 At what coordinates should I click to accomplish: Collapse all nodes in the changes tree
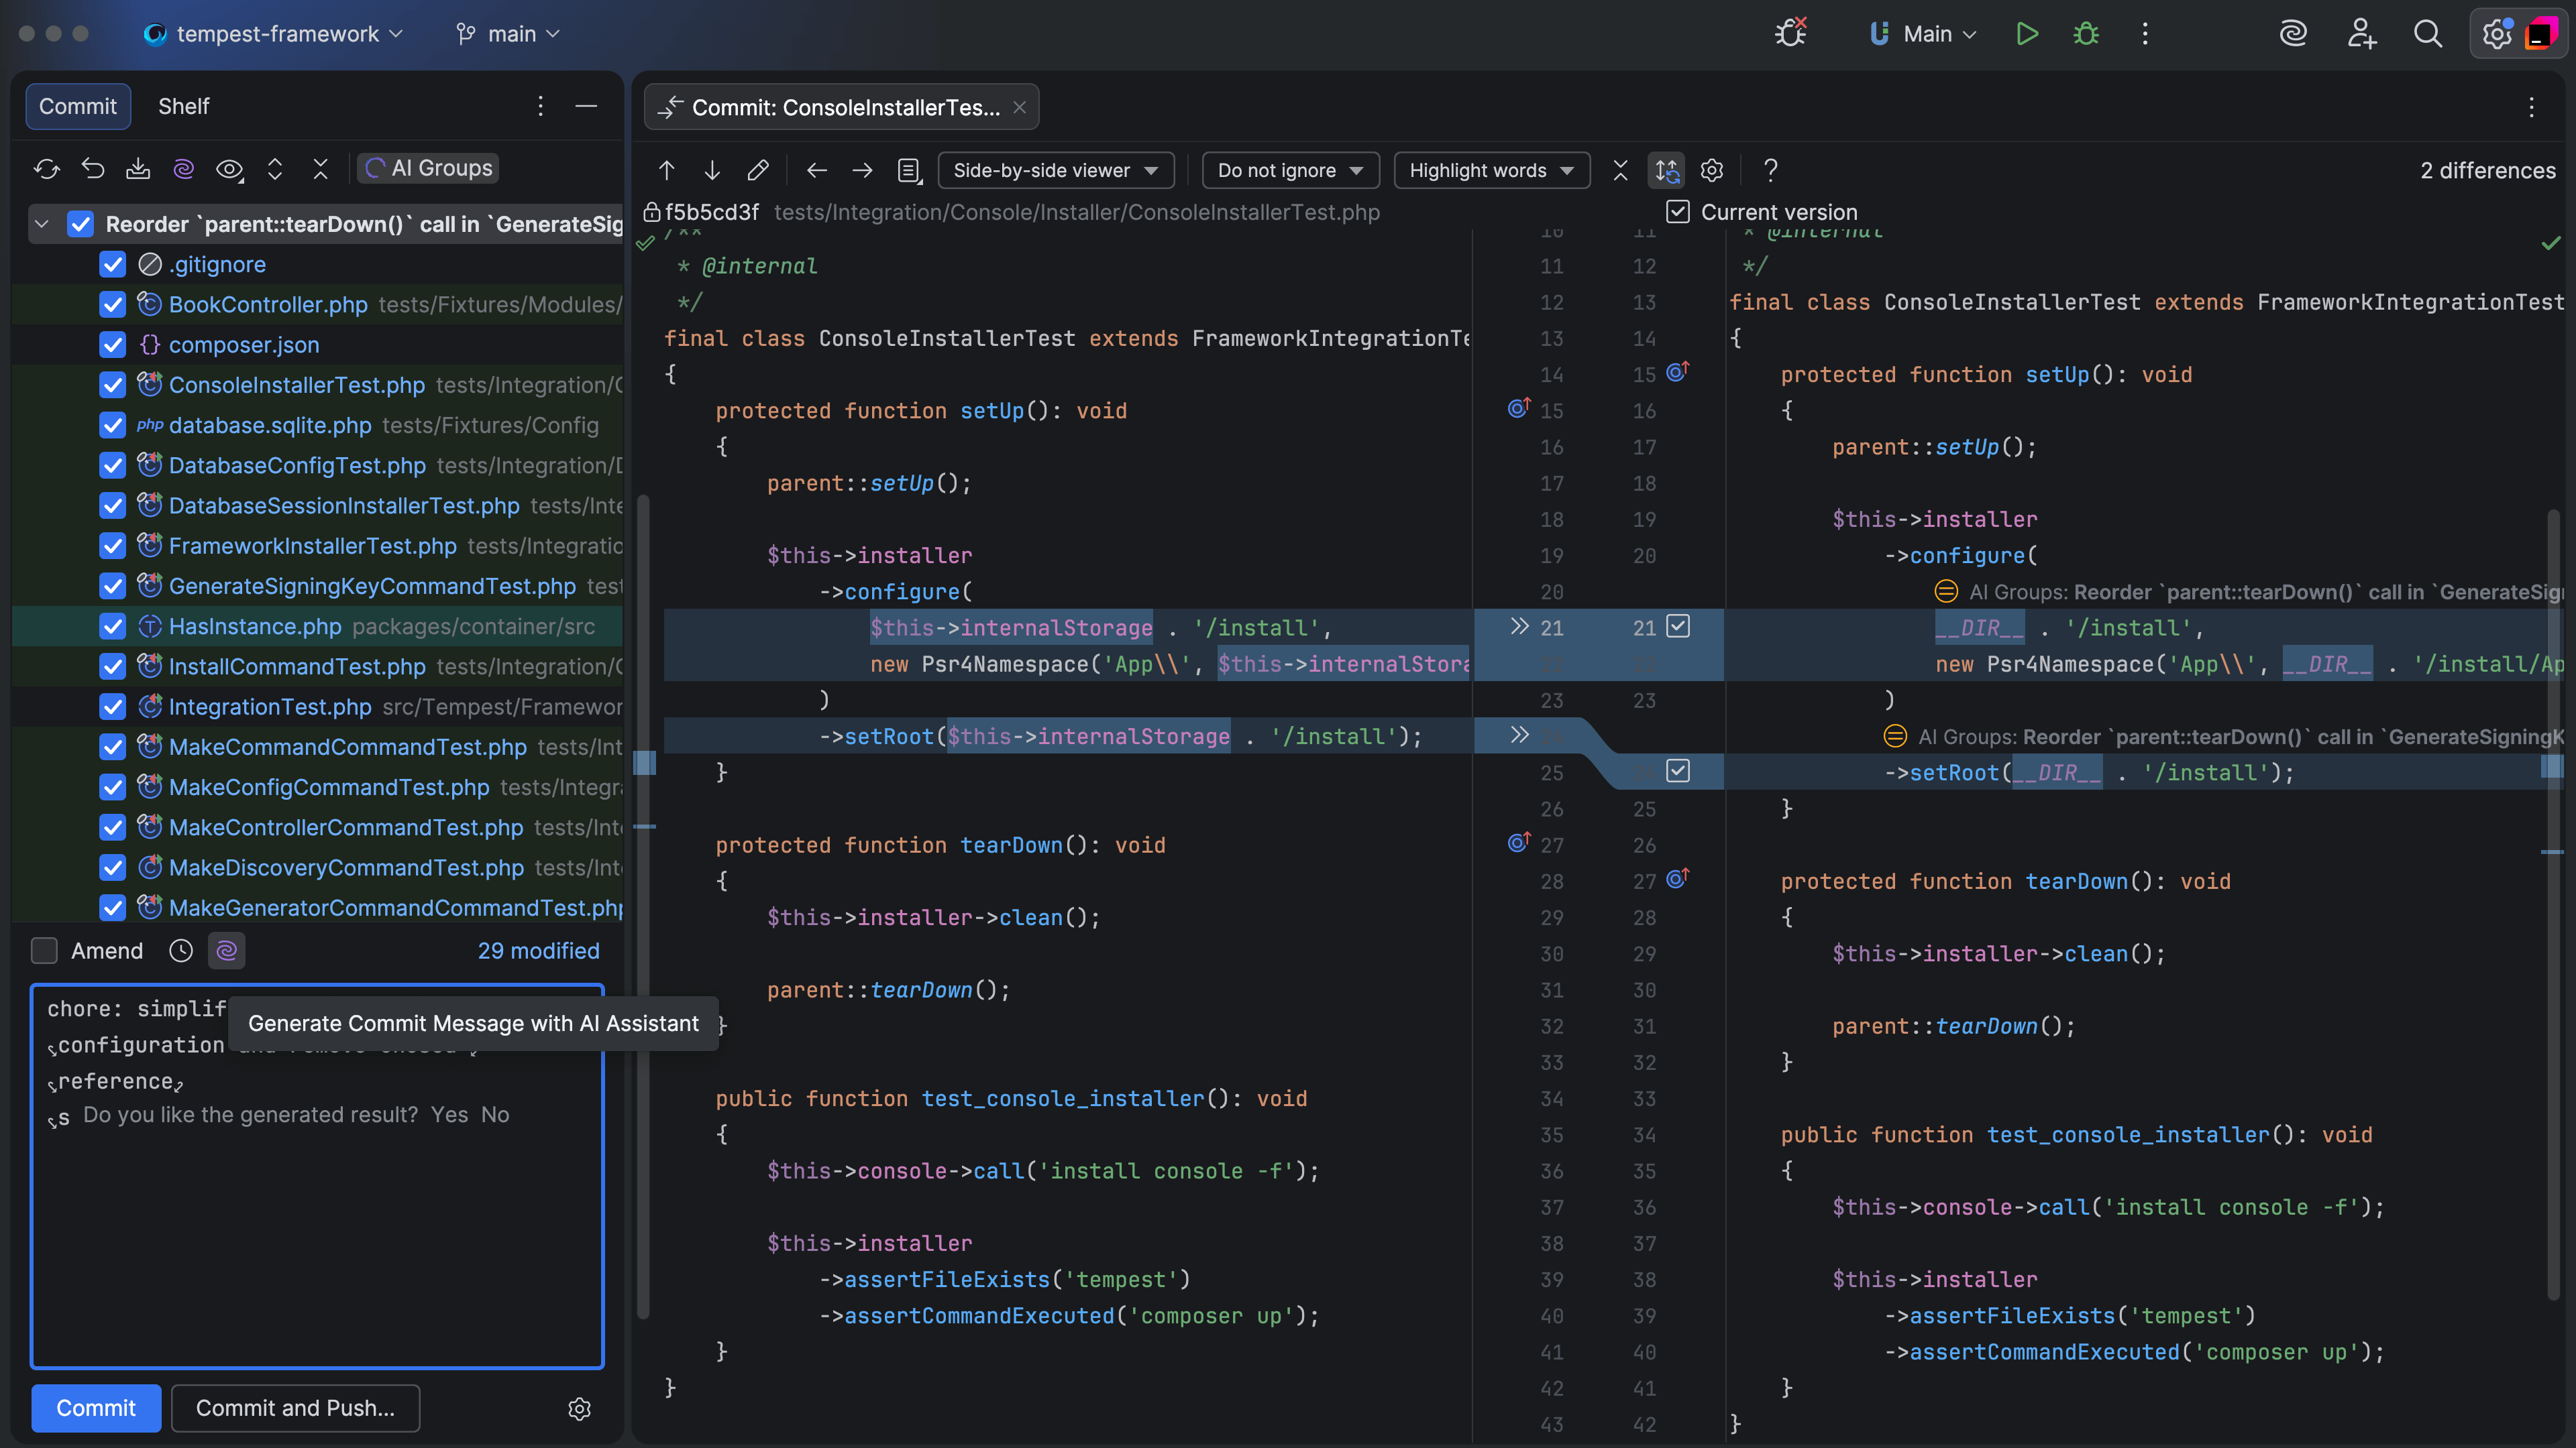click(x=320, y=169)
